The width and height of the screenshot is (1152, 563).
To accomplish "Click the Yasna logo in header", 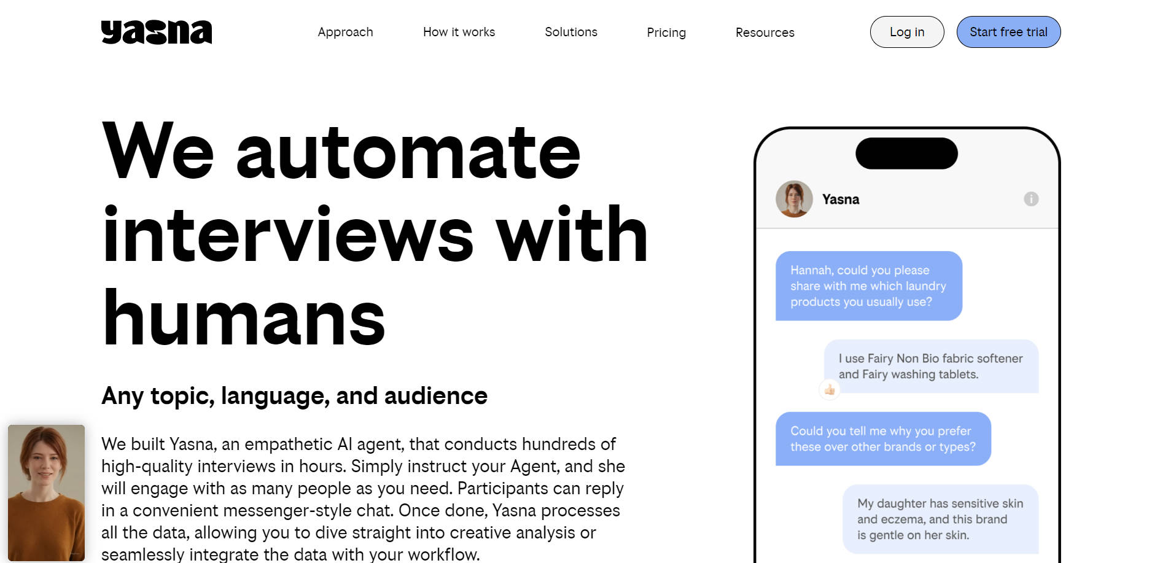I will pyautogui.click(x=156, y=32).
